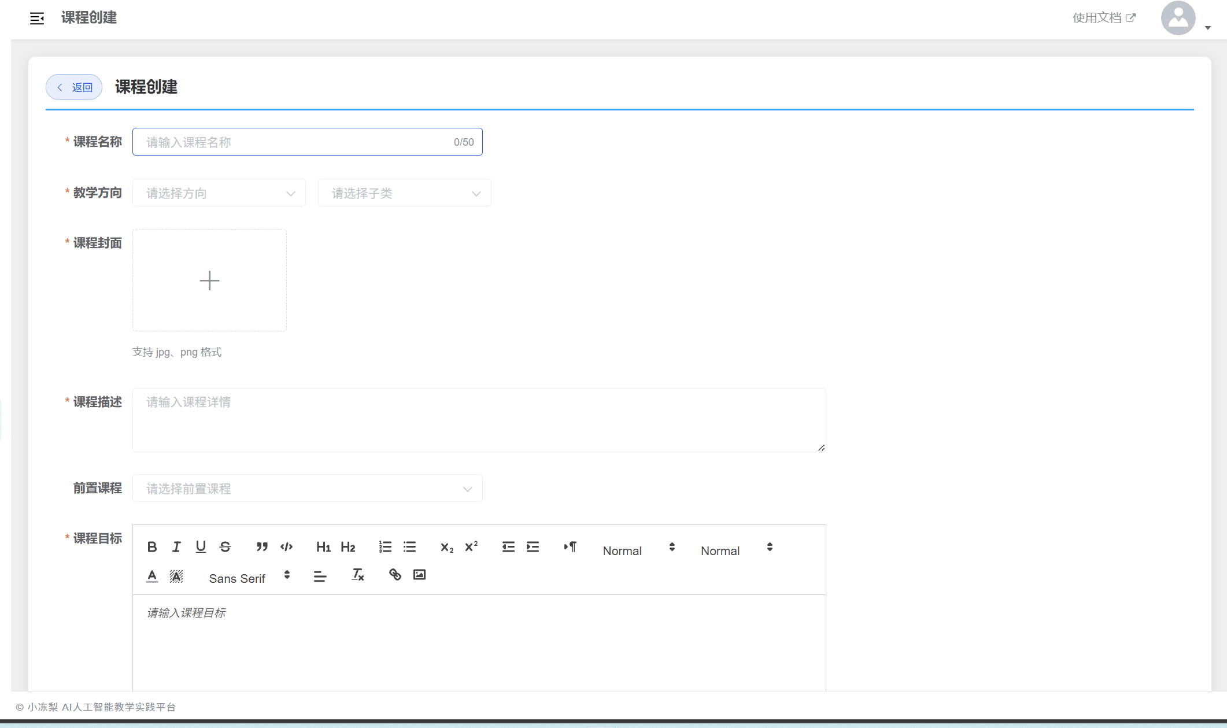
Task: Click the 返回 back button
Action: [x=74, y=87]
